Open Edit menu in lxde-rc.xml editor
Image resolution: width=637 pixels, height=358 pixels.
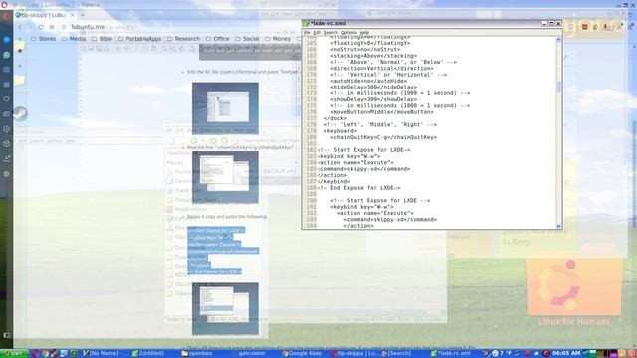pyautogui.click(x=317, y=32)
